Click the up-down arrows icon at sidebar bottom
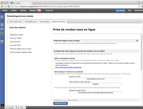This screenshot has height=109, width=143. pyautogui.click(x=2, y=105)
